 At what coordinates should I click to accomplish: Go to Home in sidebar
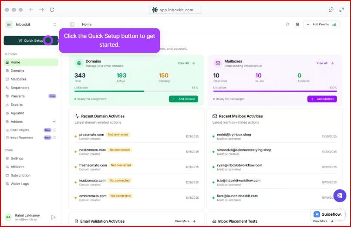click(31, 62)
